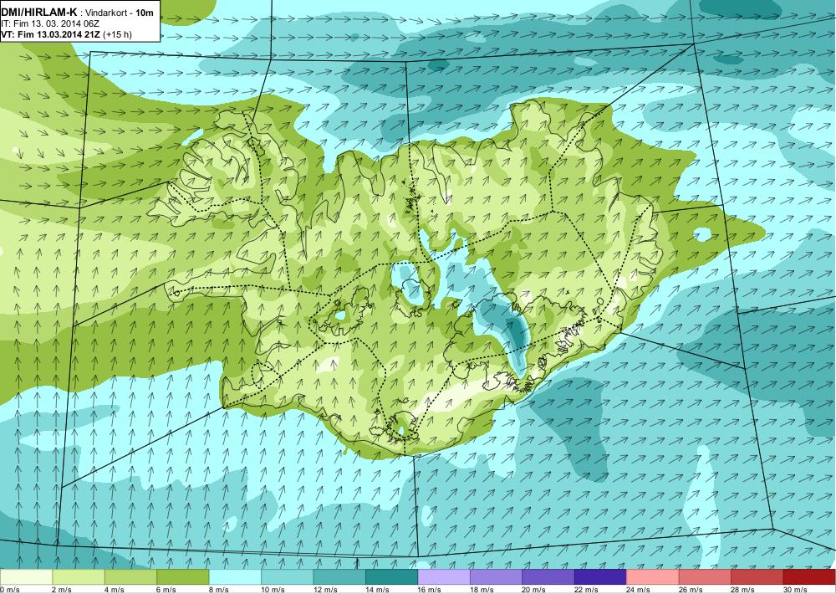This screenshot has width=836, height=594.
Task: Click the 26–28 m/s salmon red swatch
Action: (x=706, y=577)
